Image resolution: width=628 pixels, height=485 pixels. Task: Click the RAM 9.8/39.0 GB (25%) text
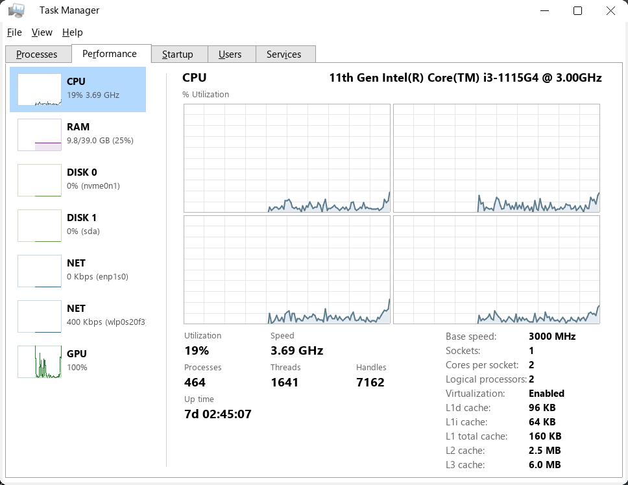(x=100, y=141)
